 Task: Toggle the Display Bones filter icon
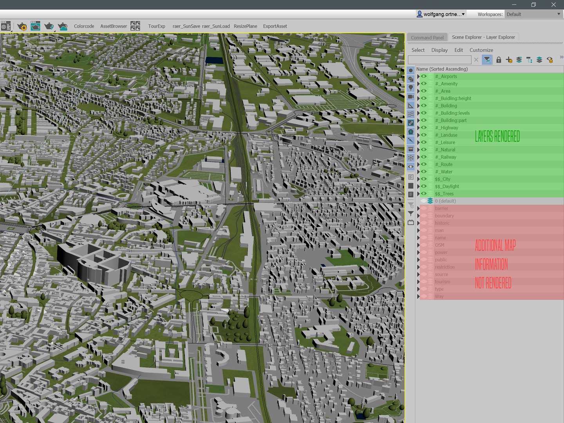410,140
